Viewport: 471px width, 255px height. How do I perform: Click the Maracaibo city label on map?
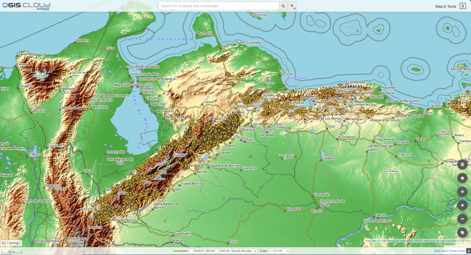pyautogui.click(x=123, y=85)
